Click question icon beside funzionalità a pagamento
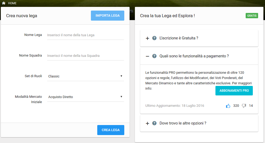265x143 pixels. [154, 56]
